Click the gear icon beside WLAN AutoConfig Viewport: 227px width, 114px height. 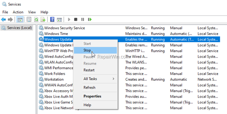coord(41,62)
